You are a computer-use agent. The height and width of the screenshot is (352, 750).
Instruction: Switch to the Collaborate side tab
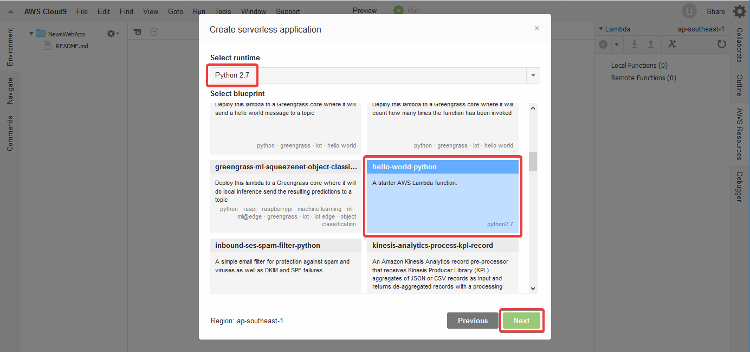tap(739, 46)
